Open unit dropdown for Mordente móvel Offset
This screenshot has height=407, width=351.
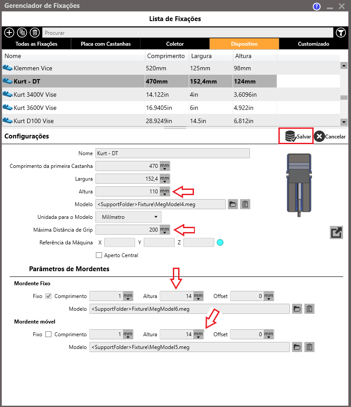(x=269, y=334)
